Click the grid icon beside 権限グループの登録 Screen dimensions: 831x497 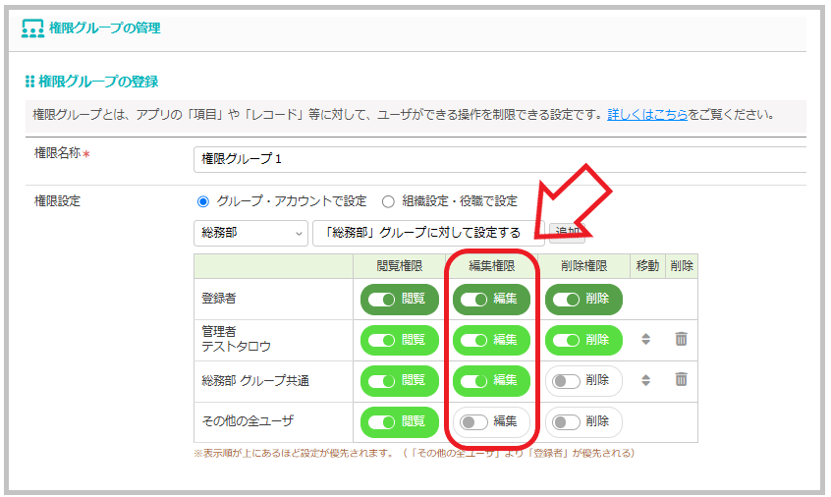[x=29, y=82]
